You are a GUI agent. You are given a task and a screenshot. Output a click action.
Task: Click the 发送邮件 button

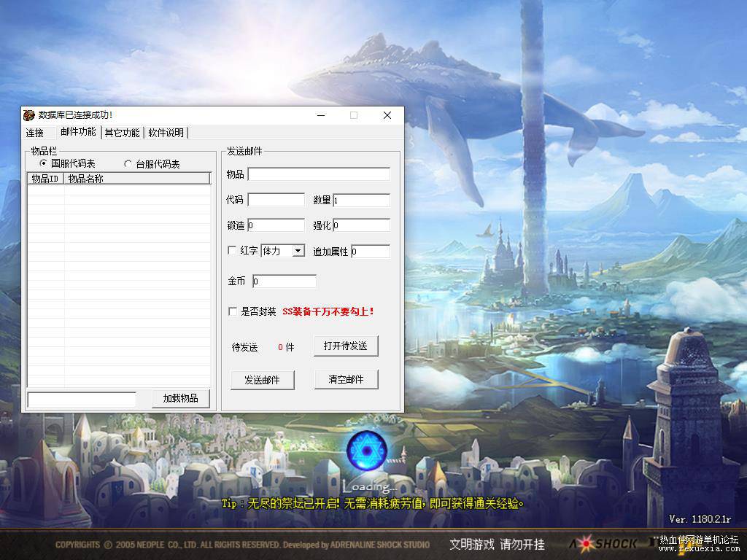click(262, 380)
